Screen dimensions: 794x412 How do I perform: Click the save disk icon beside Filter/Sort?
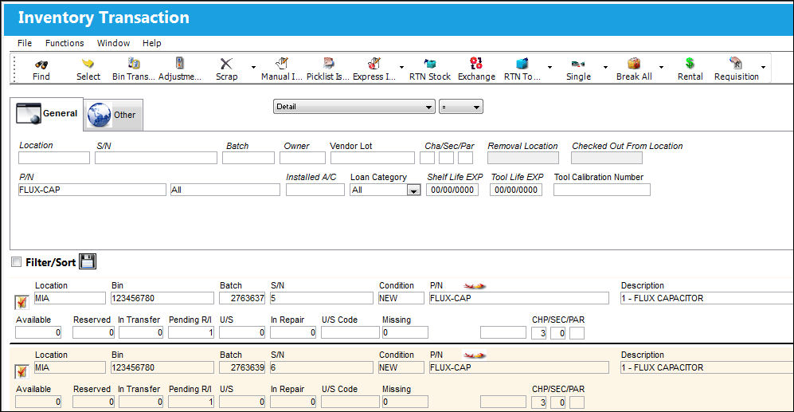88,261
